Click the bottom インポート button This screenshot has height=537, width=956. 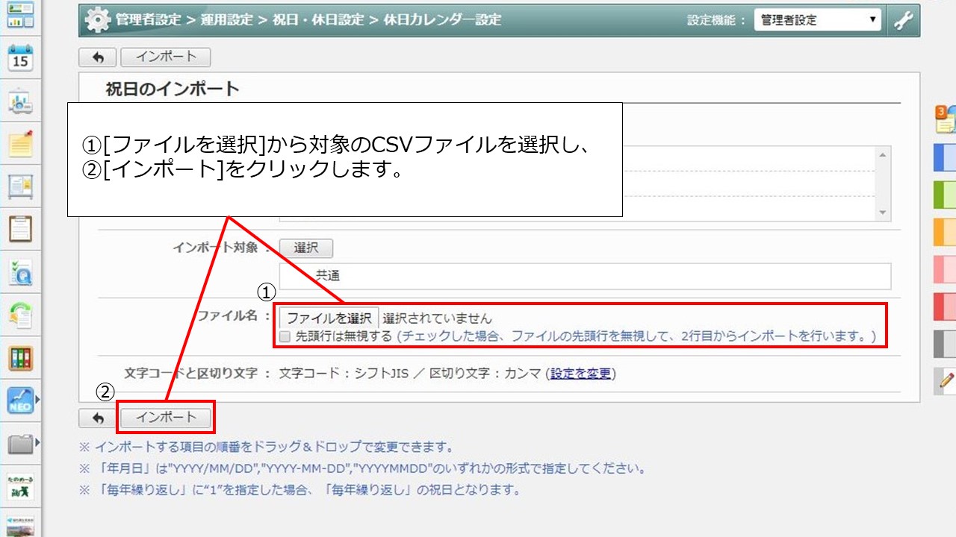[166, 418]
